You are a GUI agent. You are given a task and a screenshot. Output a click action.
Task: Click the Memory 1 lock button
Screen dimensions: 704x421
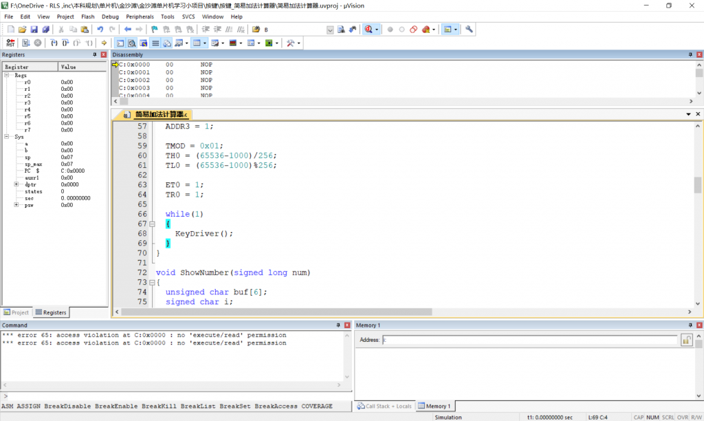coord(686,340)
